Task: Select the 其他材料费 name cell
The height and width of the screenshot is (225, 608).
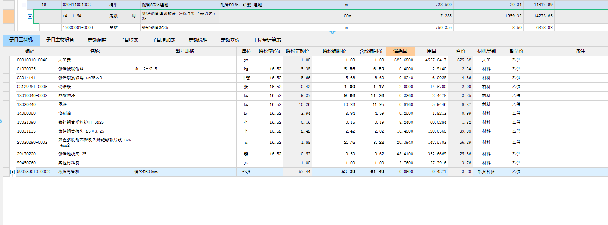Action: (95, 163)
